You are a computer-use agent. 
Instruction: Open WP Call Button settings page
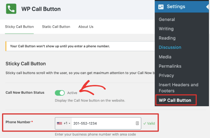point(175,100)
